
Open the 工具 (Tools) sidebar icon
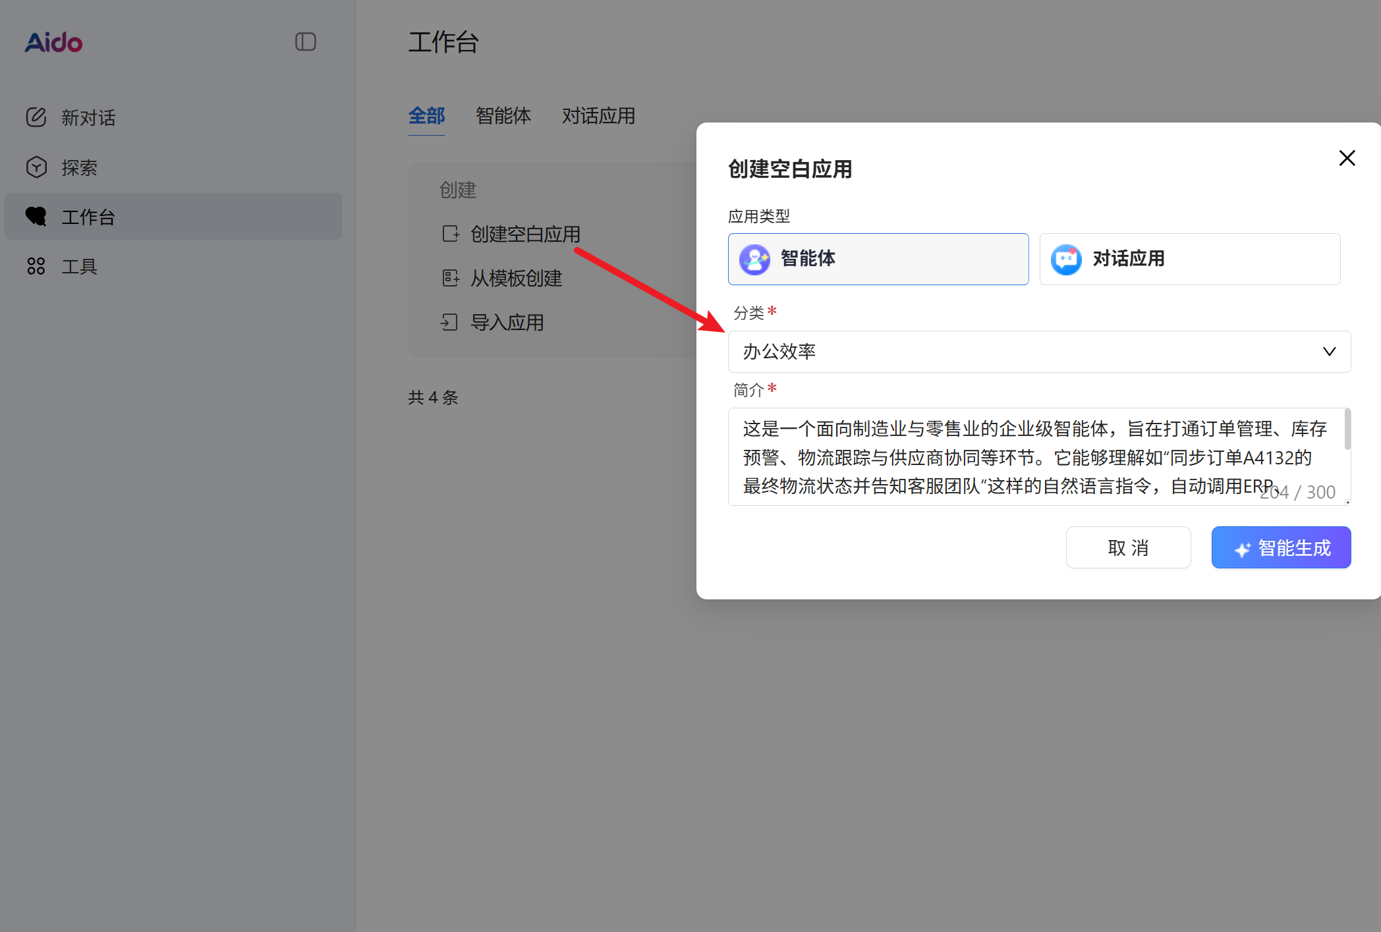point(37,266)
